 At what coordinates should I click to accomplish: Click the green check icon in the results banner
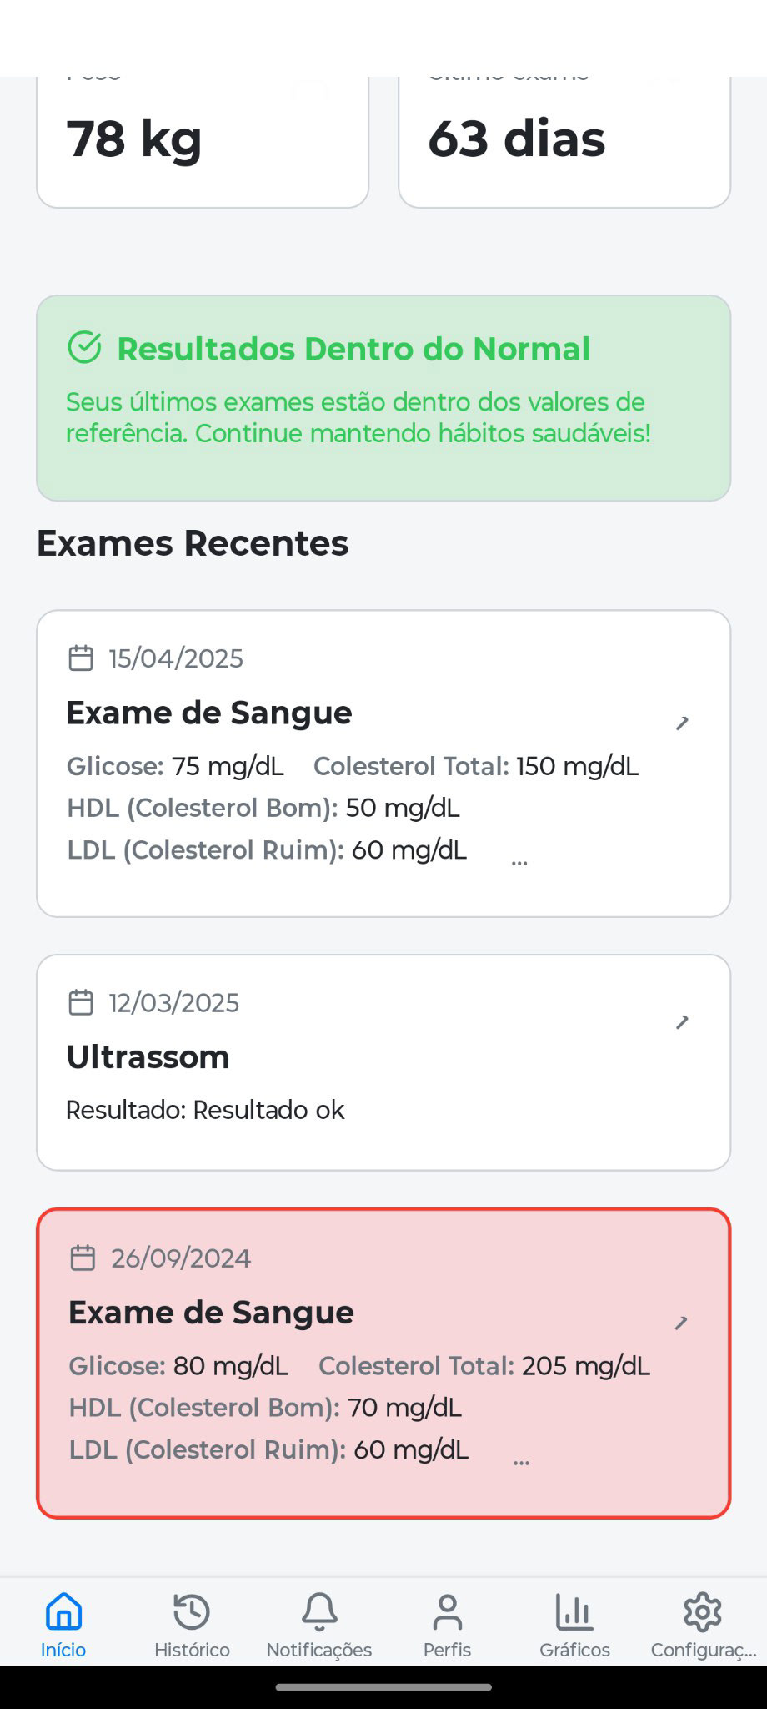click(x=84, y=347)
